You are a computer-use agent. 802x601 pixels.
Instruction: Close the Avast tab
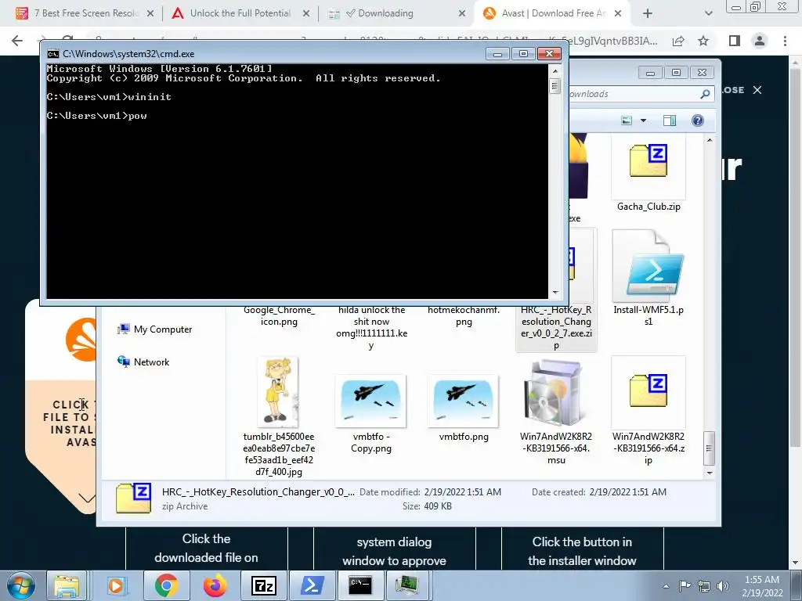[618, 13]
